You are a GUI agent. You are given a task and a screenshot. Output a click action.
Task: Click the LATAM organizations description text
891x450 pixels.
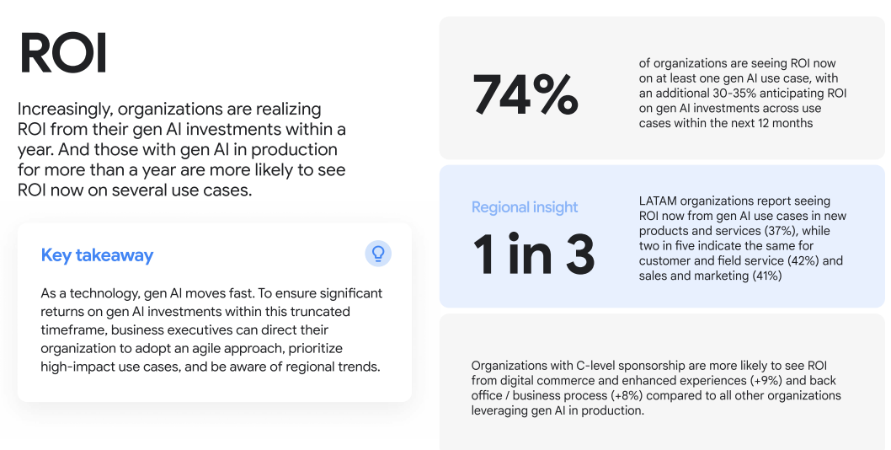[742, 238]
